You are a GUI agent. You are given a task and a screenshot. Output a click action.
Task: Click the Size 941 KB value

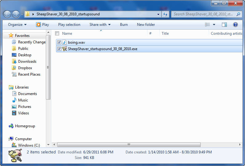(x=89, y=158)
